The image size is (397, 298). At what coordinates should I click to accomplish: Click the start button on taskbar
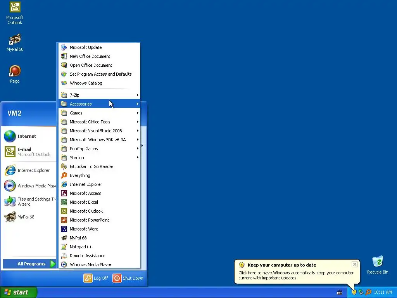18,292
